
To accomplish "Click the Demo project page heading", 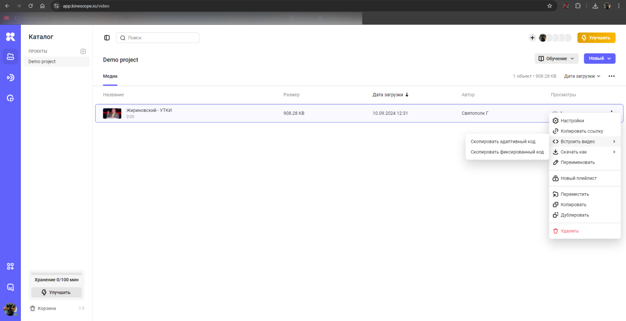I will [121, 60].
